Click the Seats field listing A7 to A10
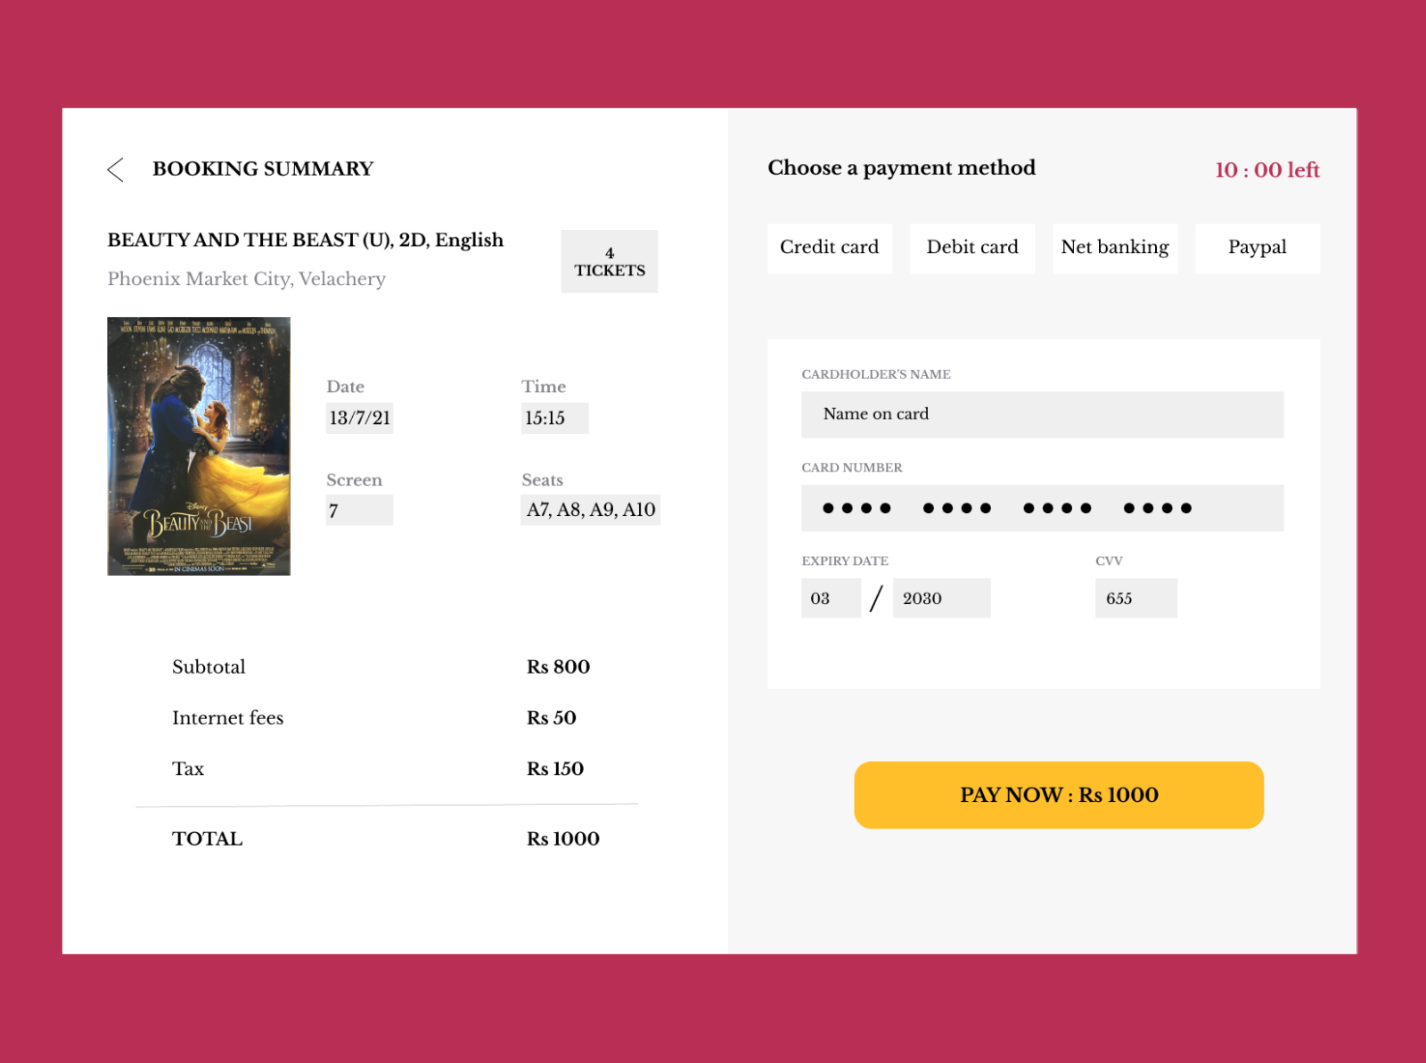This screenshot has height=1063, width=1426. [591, 510]
